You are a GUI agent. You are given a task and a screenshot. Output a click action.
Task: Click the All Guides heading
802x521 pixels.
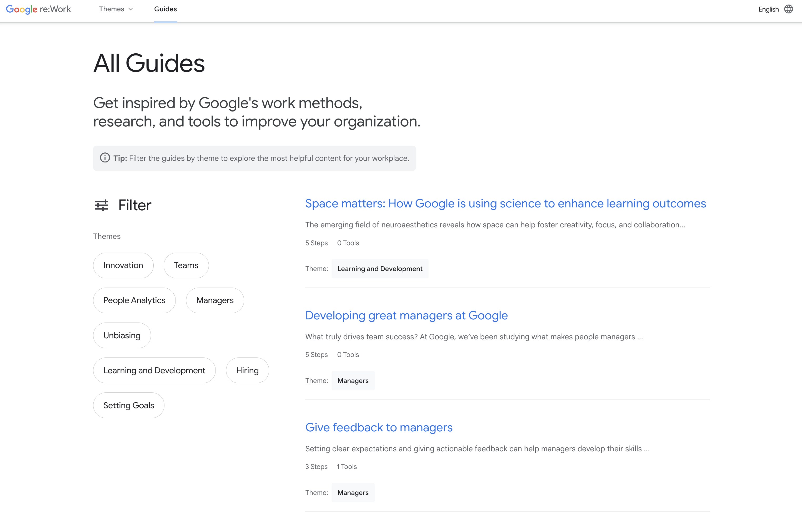click(149, 63)
